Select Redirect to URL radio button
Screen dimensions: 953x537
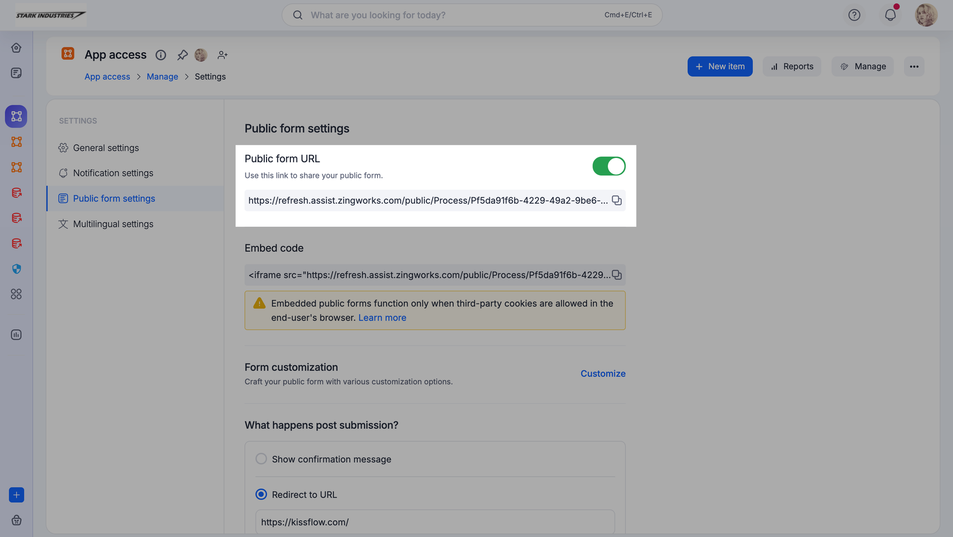click(x=261, y=494)
